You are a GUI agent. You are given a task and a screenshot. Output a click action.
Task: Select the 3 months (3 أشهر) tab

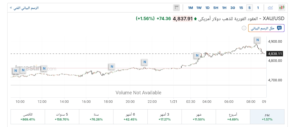click(x=164, y=117)
